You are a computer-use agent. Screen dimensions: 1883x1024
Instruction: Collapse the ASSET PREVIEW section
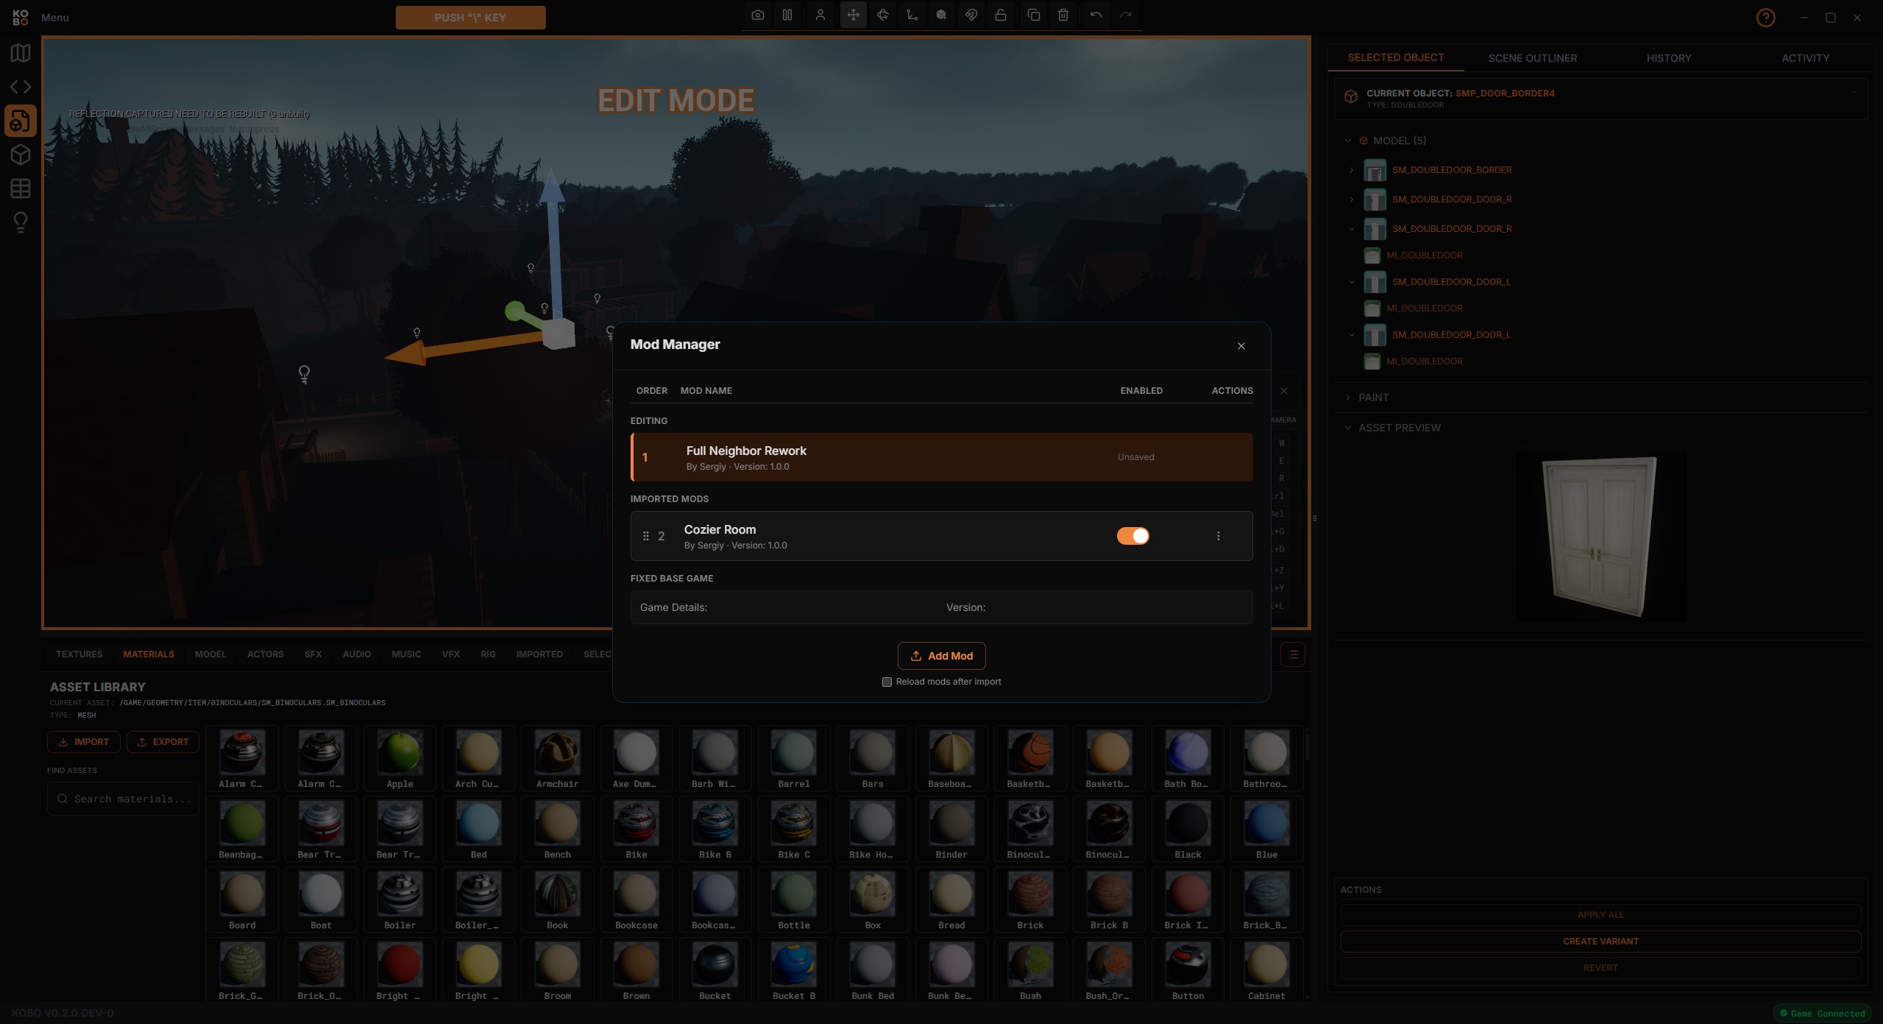[x=1348, y=428]
